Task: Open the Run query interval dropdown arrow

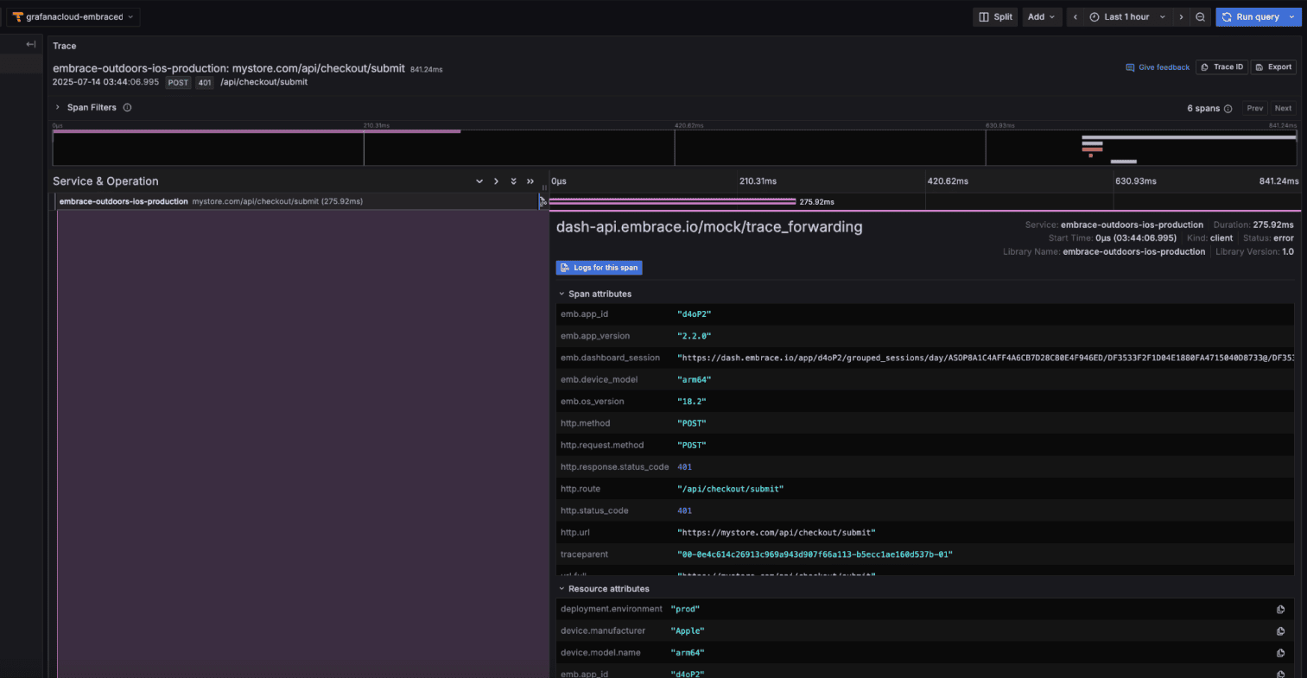Action: 1292,16
